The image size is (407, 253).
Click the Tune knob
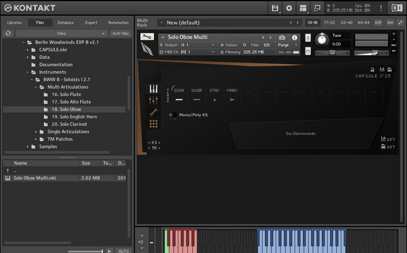(322, 40)
